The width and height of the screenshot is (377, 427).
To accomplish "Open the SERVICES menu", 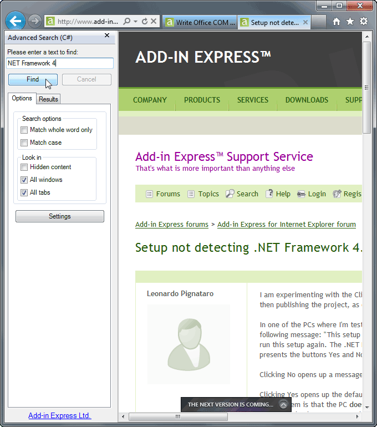I will click(253, 100).
